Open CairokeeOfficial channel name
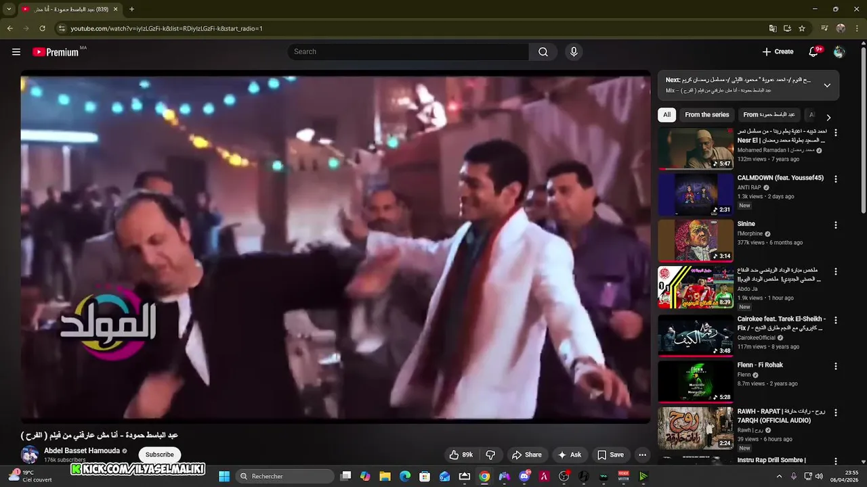867x487 pixels. pos(756,338)
